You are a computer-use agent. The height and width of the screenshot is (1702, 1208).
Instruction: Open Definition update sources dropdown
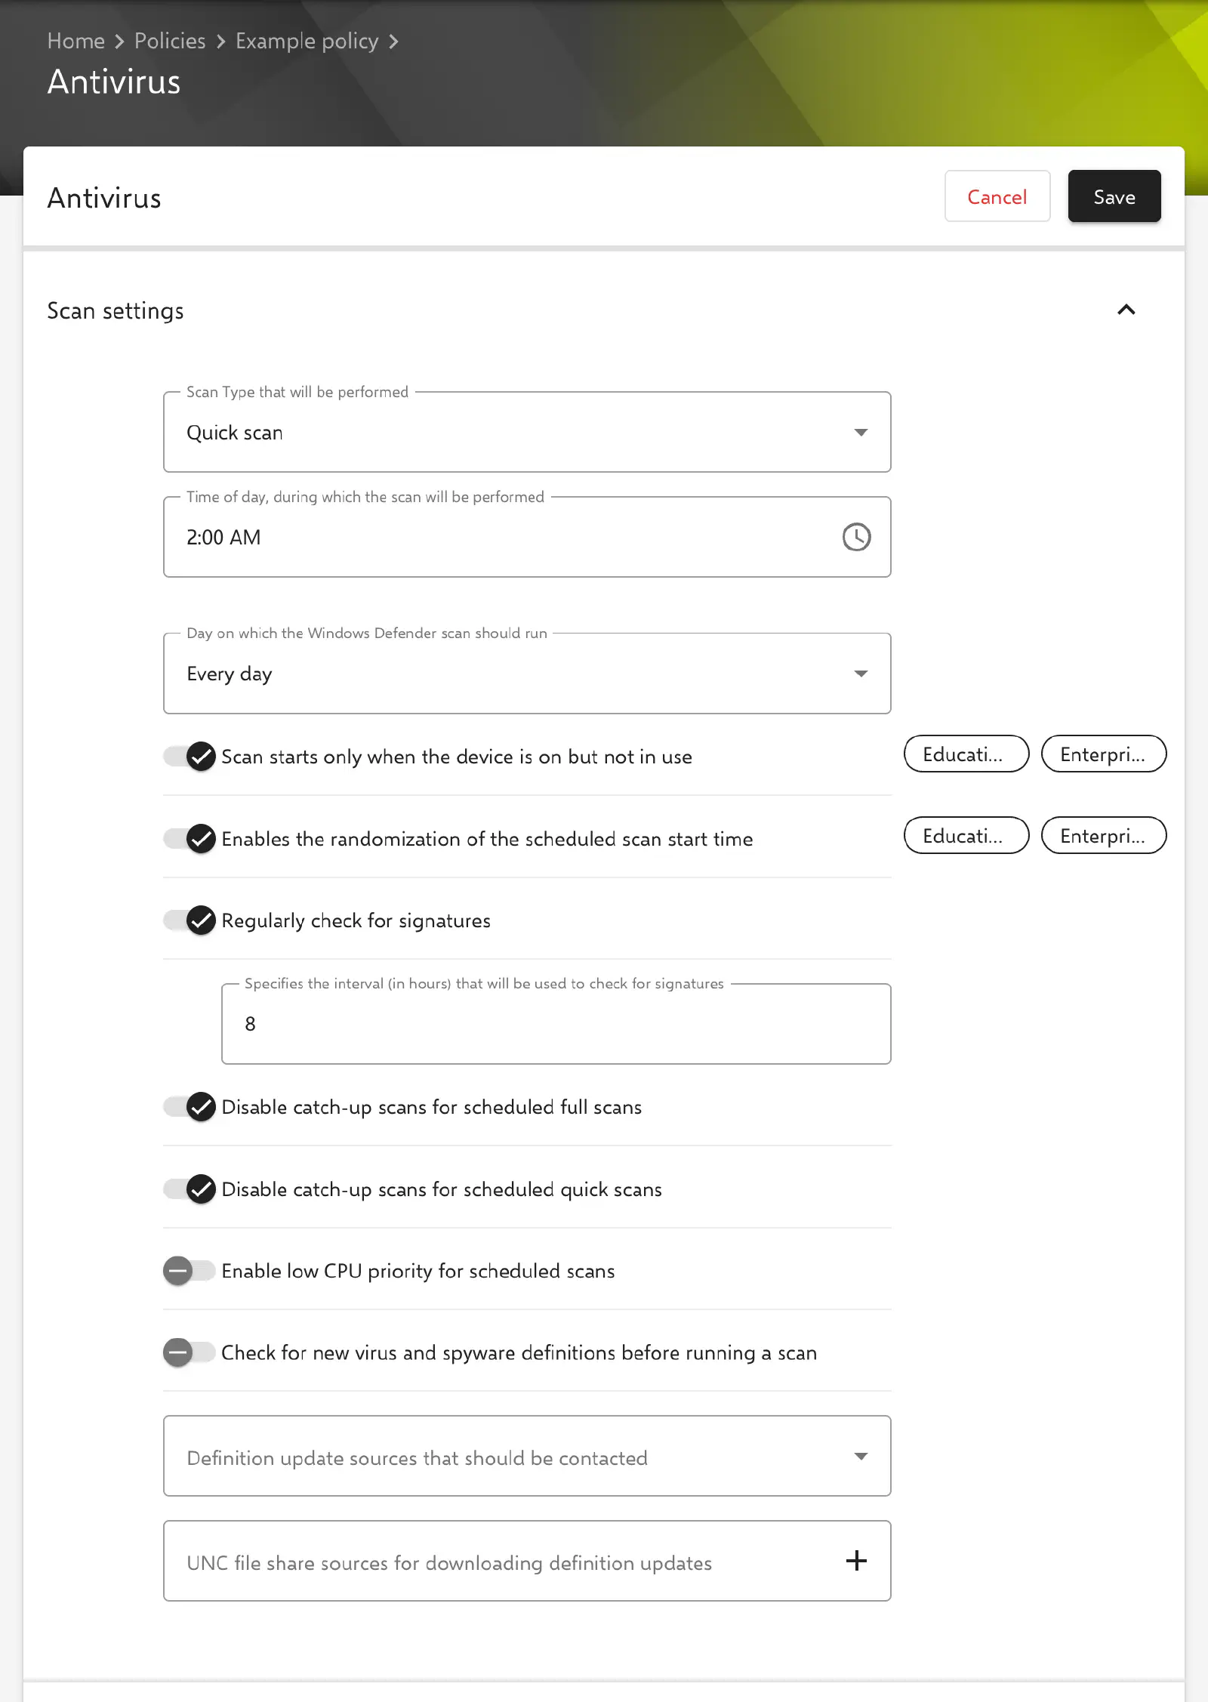[527, 1456]
